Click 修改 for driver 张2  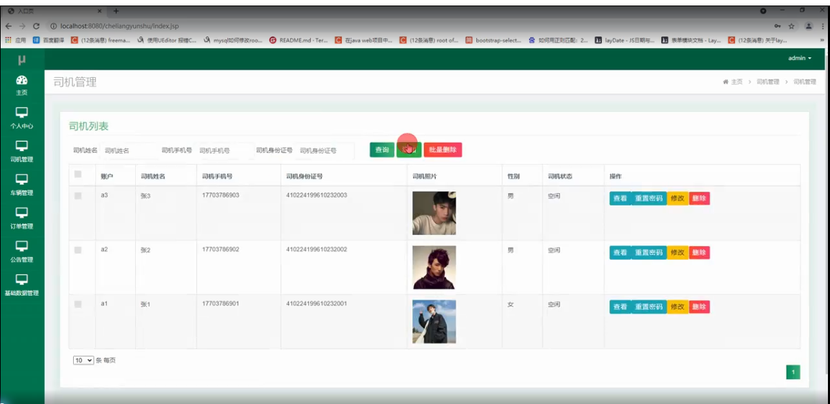pyautogui.click(x=678, y=252)
